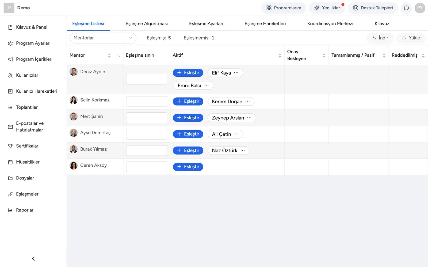Click the İndir download button
This screenshot has width=428, height=267.
pos(380,38)
